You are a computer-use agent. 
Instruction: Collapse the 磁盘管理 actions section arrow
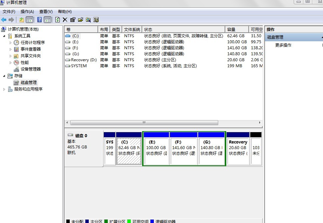tap(322, 37)
